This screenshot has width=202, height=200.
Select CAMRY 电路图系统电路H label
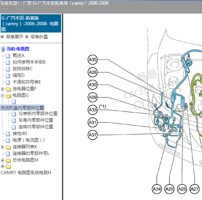click(26, 172)
